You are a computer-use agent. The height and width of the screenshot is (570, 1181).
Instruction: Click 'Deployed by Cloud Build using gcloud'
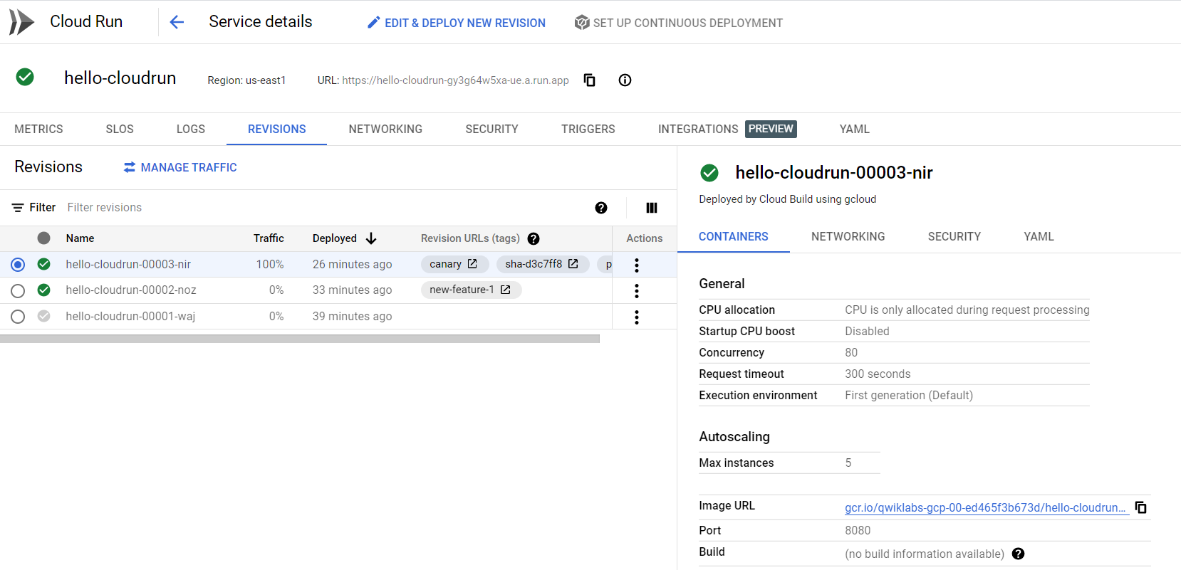787,199
